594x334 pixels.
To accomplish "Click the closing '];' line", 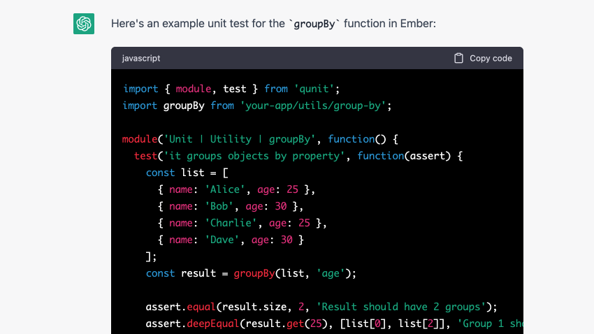I will point(151,256).
